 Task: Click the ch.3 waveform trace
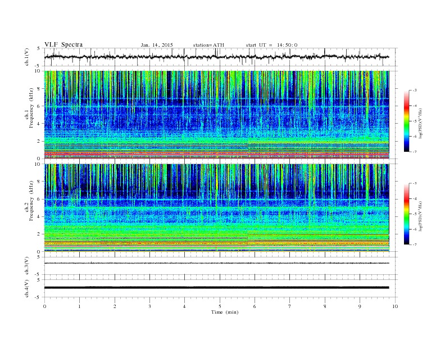point(216,263)
